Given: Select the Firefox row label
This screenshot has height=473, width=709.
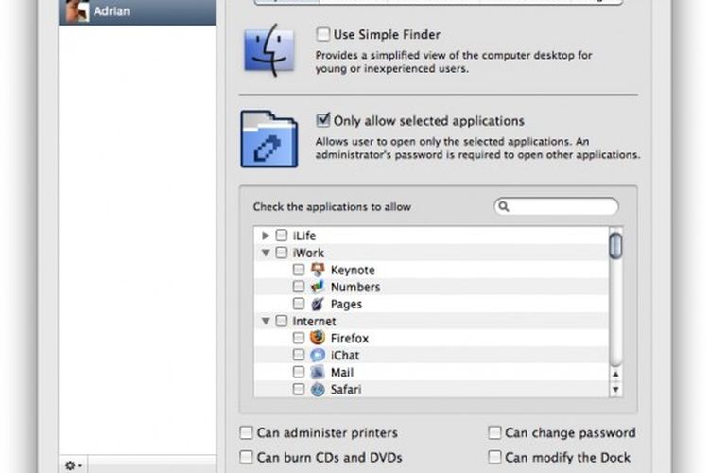Looking at the screenshot, I should click(x=350, y=338).
